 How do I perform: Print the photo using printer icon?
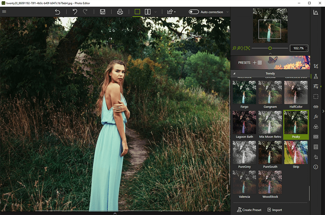point(120,12)
